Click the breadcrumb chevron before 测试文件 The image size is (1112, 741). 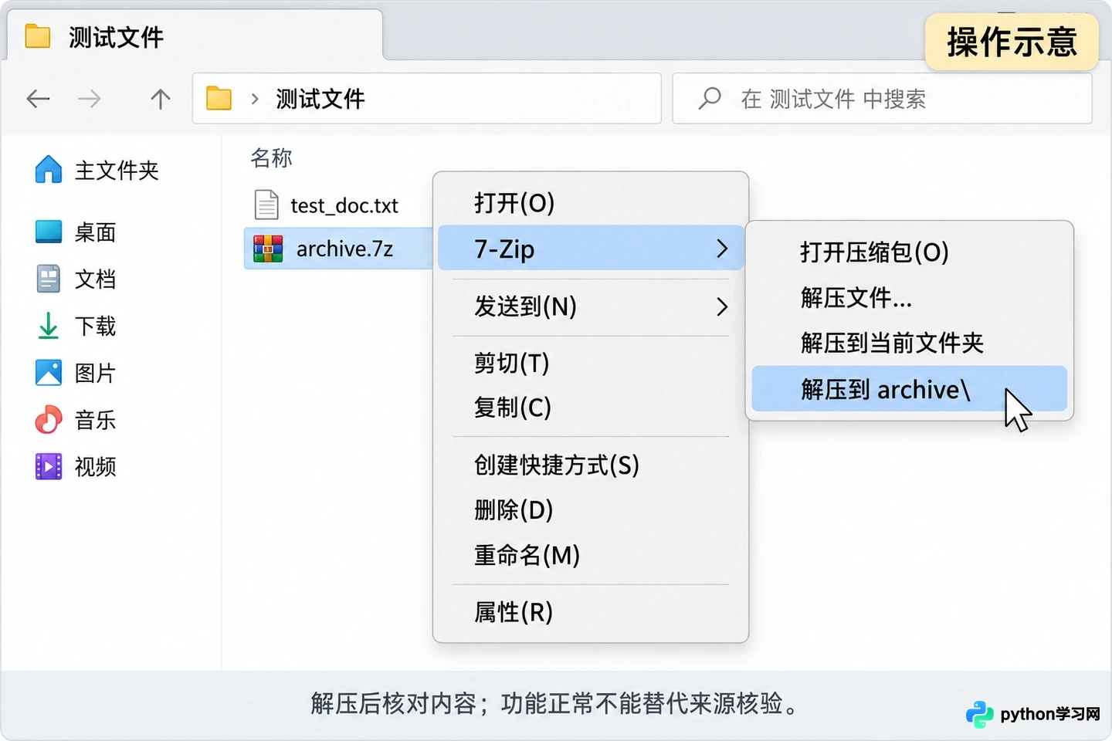[x=254, y=99]
